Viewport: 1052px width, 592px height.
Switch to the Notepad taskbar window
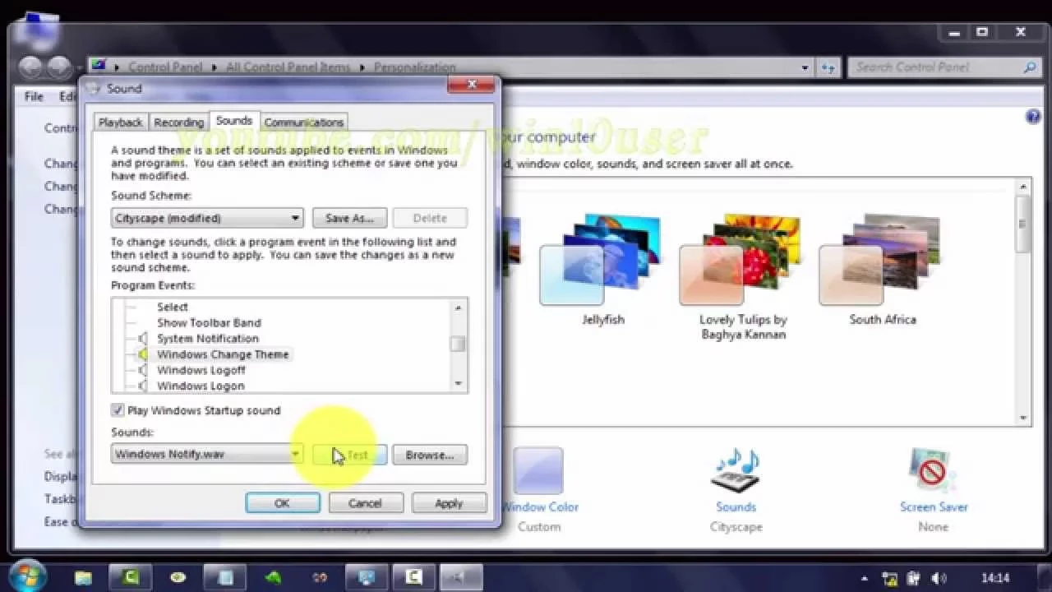[x=224, y=578]
